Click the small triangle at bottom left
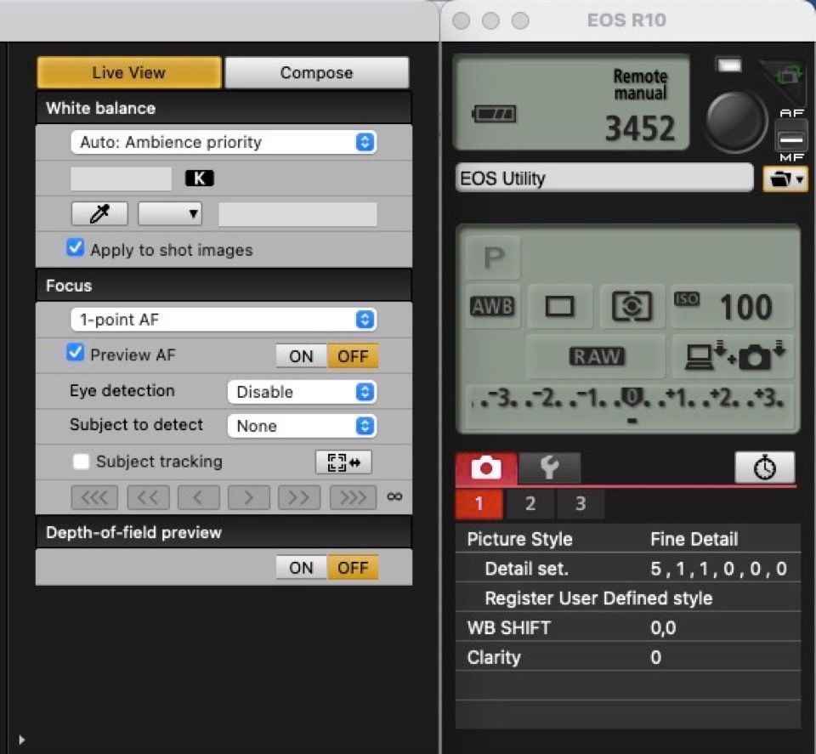The image size is (816, 754). click(x=21, y=740)
